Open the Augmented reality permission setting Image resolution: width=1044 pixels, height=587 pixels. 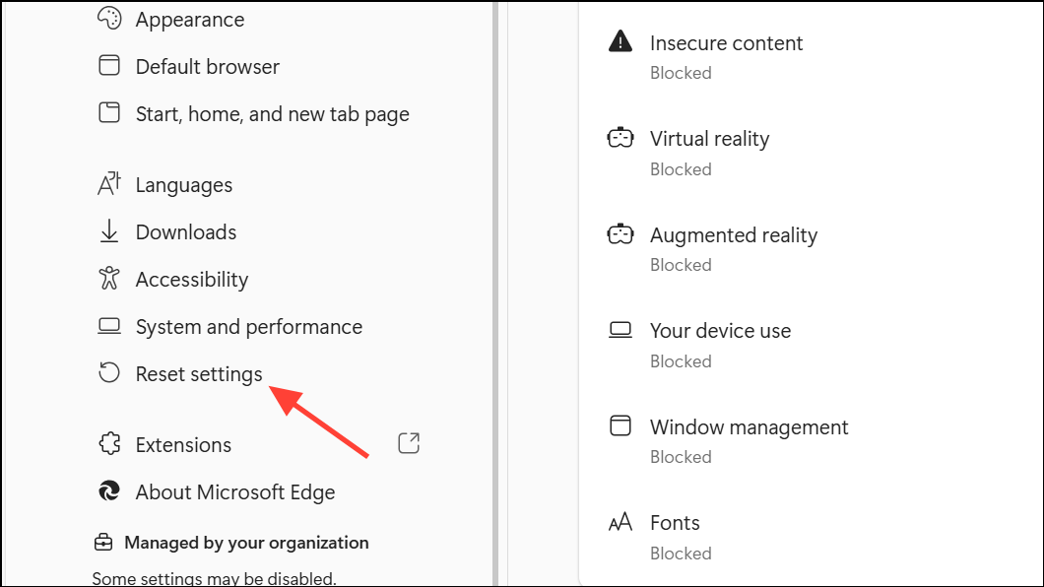[733, 235]
